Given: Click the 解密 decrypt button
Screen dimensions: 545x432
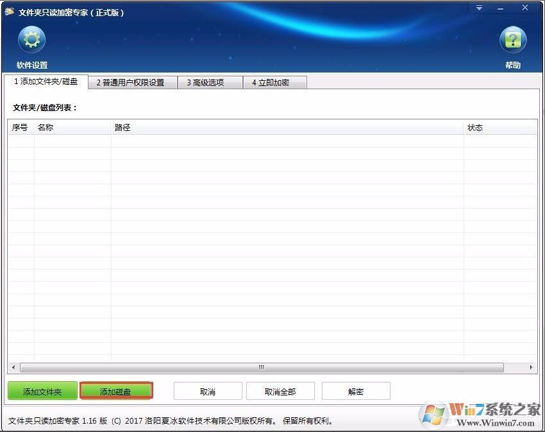Looking at the screenshot, I should pos(356,390).
